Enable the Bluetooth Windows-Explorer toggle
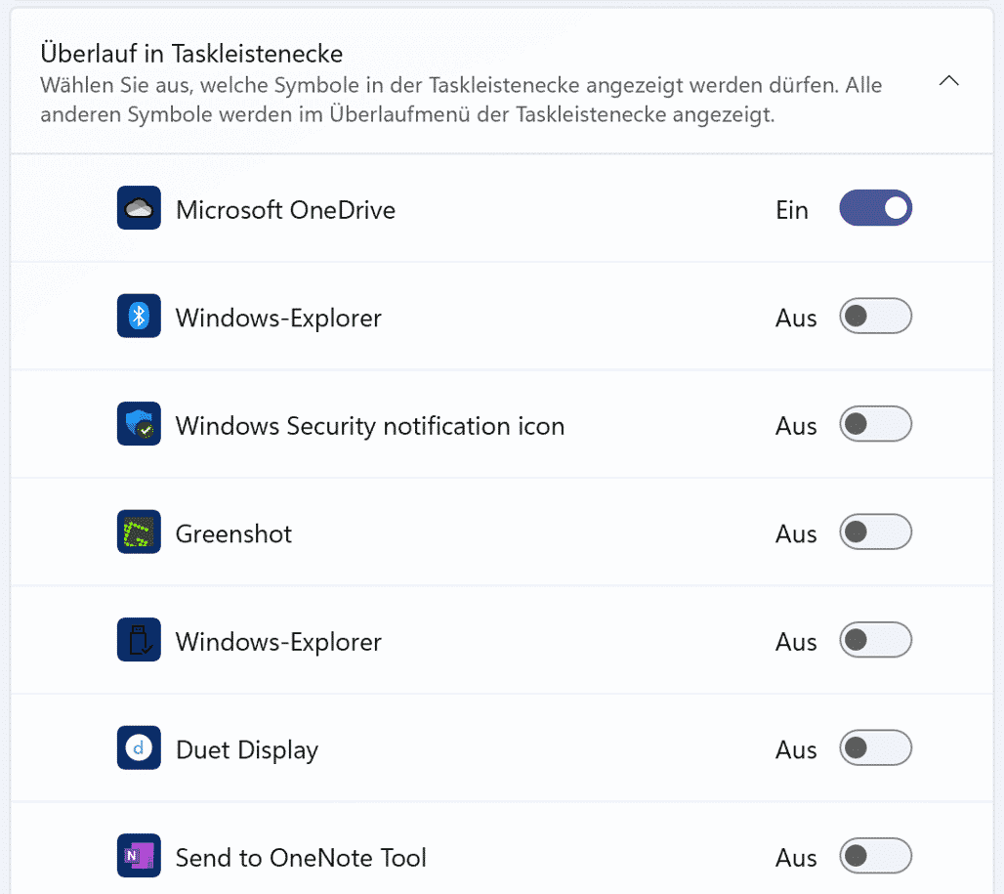Screen dimensions: 1004x894 [875, 317]
